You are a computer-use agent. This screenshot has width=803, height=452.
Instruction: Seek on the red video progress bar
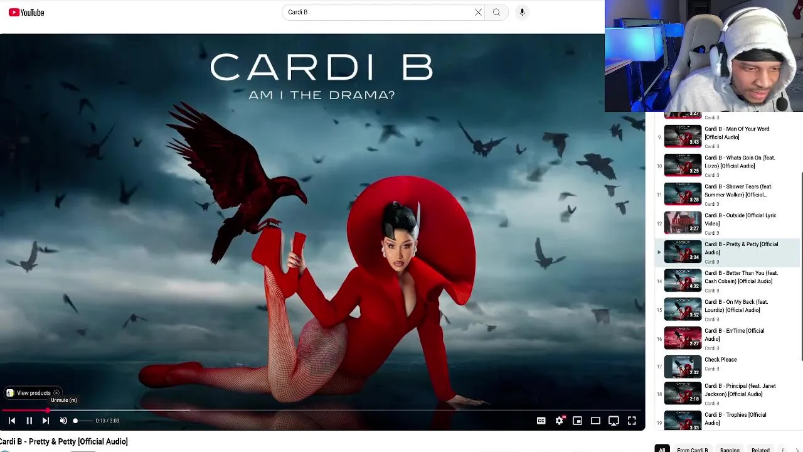coord(322,410)
